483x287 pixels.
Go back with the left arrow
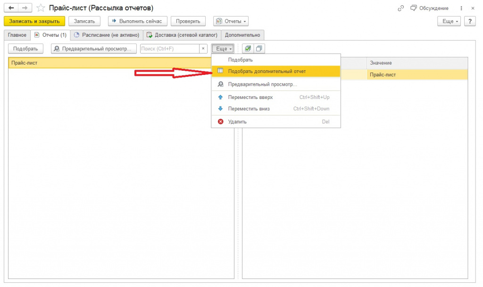[11, 8]
